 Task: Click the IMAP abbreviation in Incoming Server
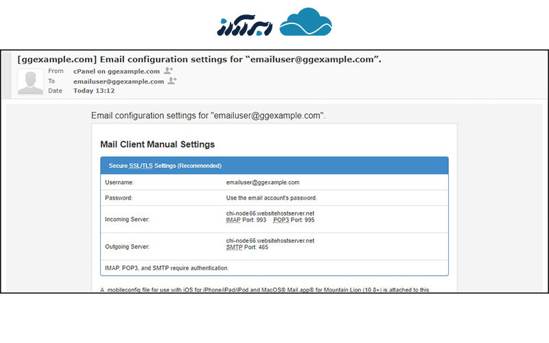pos(234,221)
